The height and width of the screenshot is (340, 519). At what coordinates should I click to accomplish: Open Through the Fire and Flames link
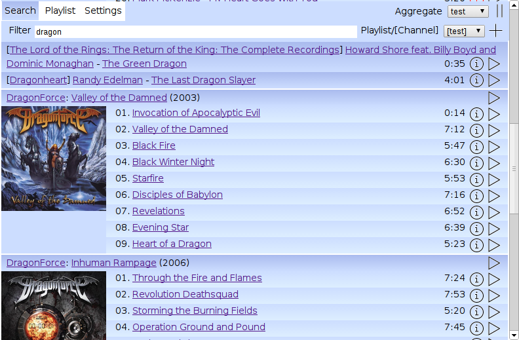click(197, 278)
